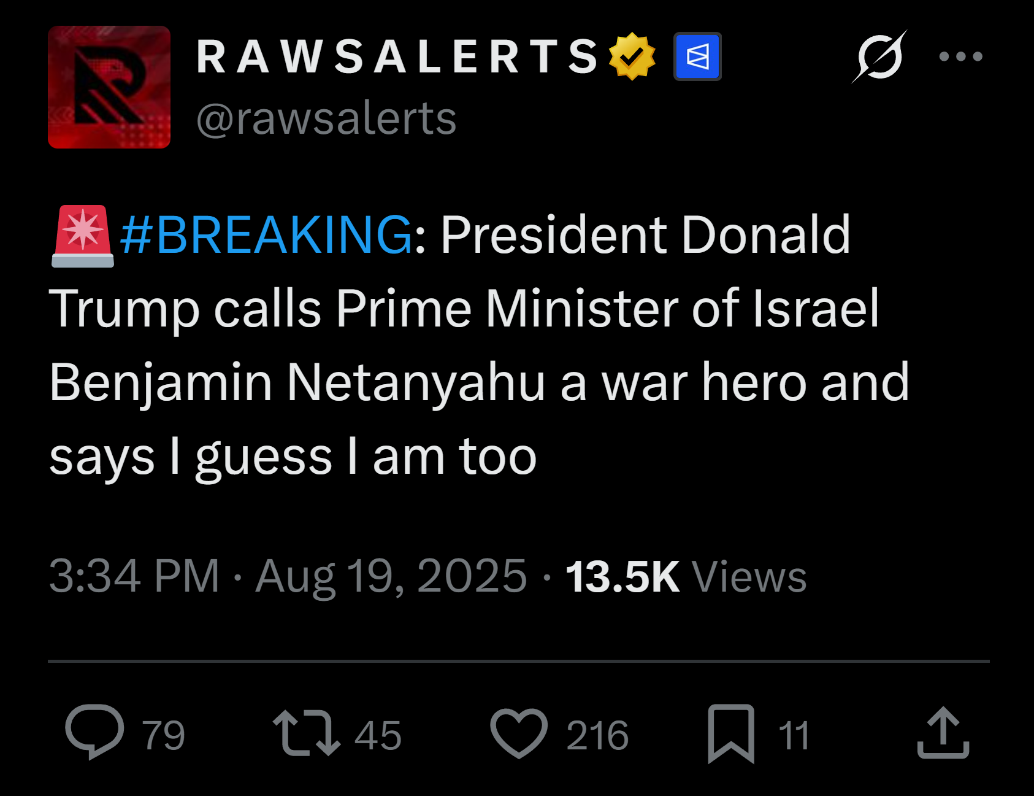Screen dimensions: 1034x796
Task: Click the repost arrows icon
Action: 307,732
